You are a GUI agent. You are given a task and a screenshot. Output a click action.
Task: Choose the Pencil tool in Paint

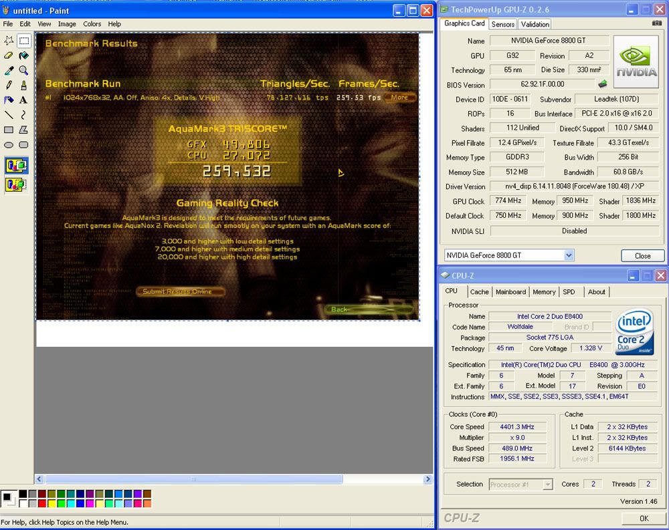9,86
